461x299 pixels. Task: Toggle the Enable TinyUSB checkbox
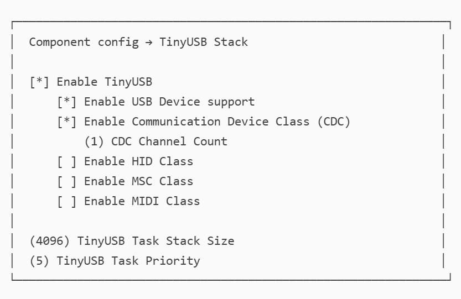pyautogui.click(x=39, y=82)
